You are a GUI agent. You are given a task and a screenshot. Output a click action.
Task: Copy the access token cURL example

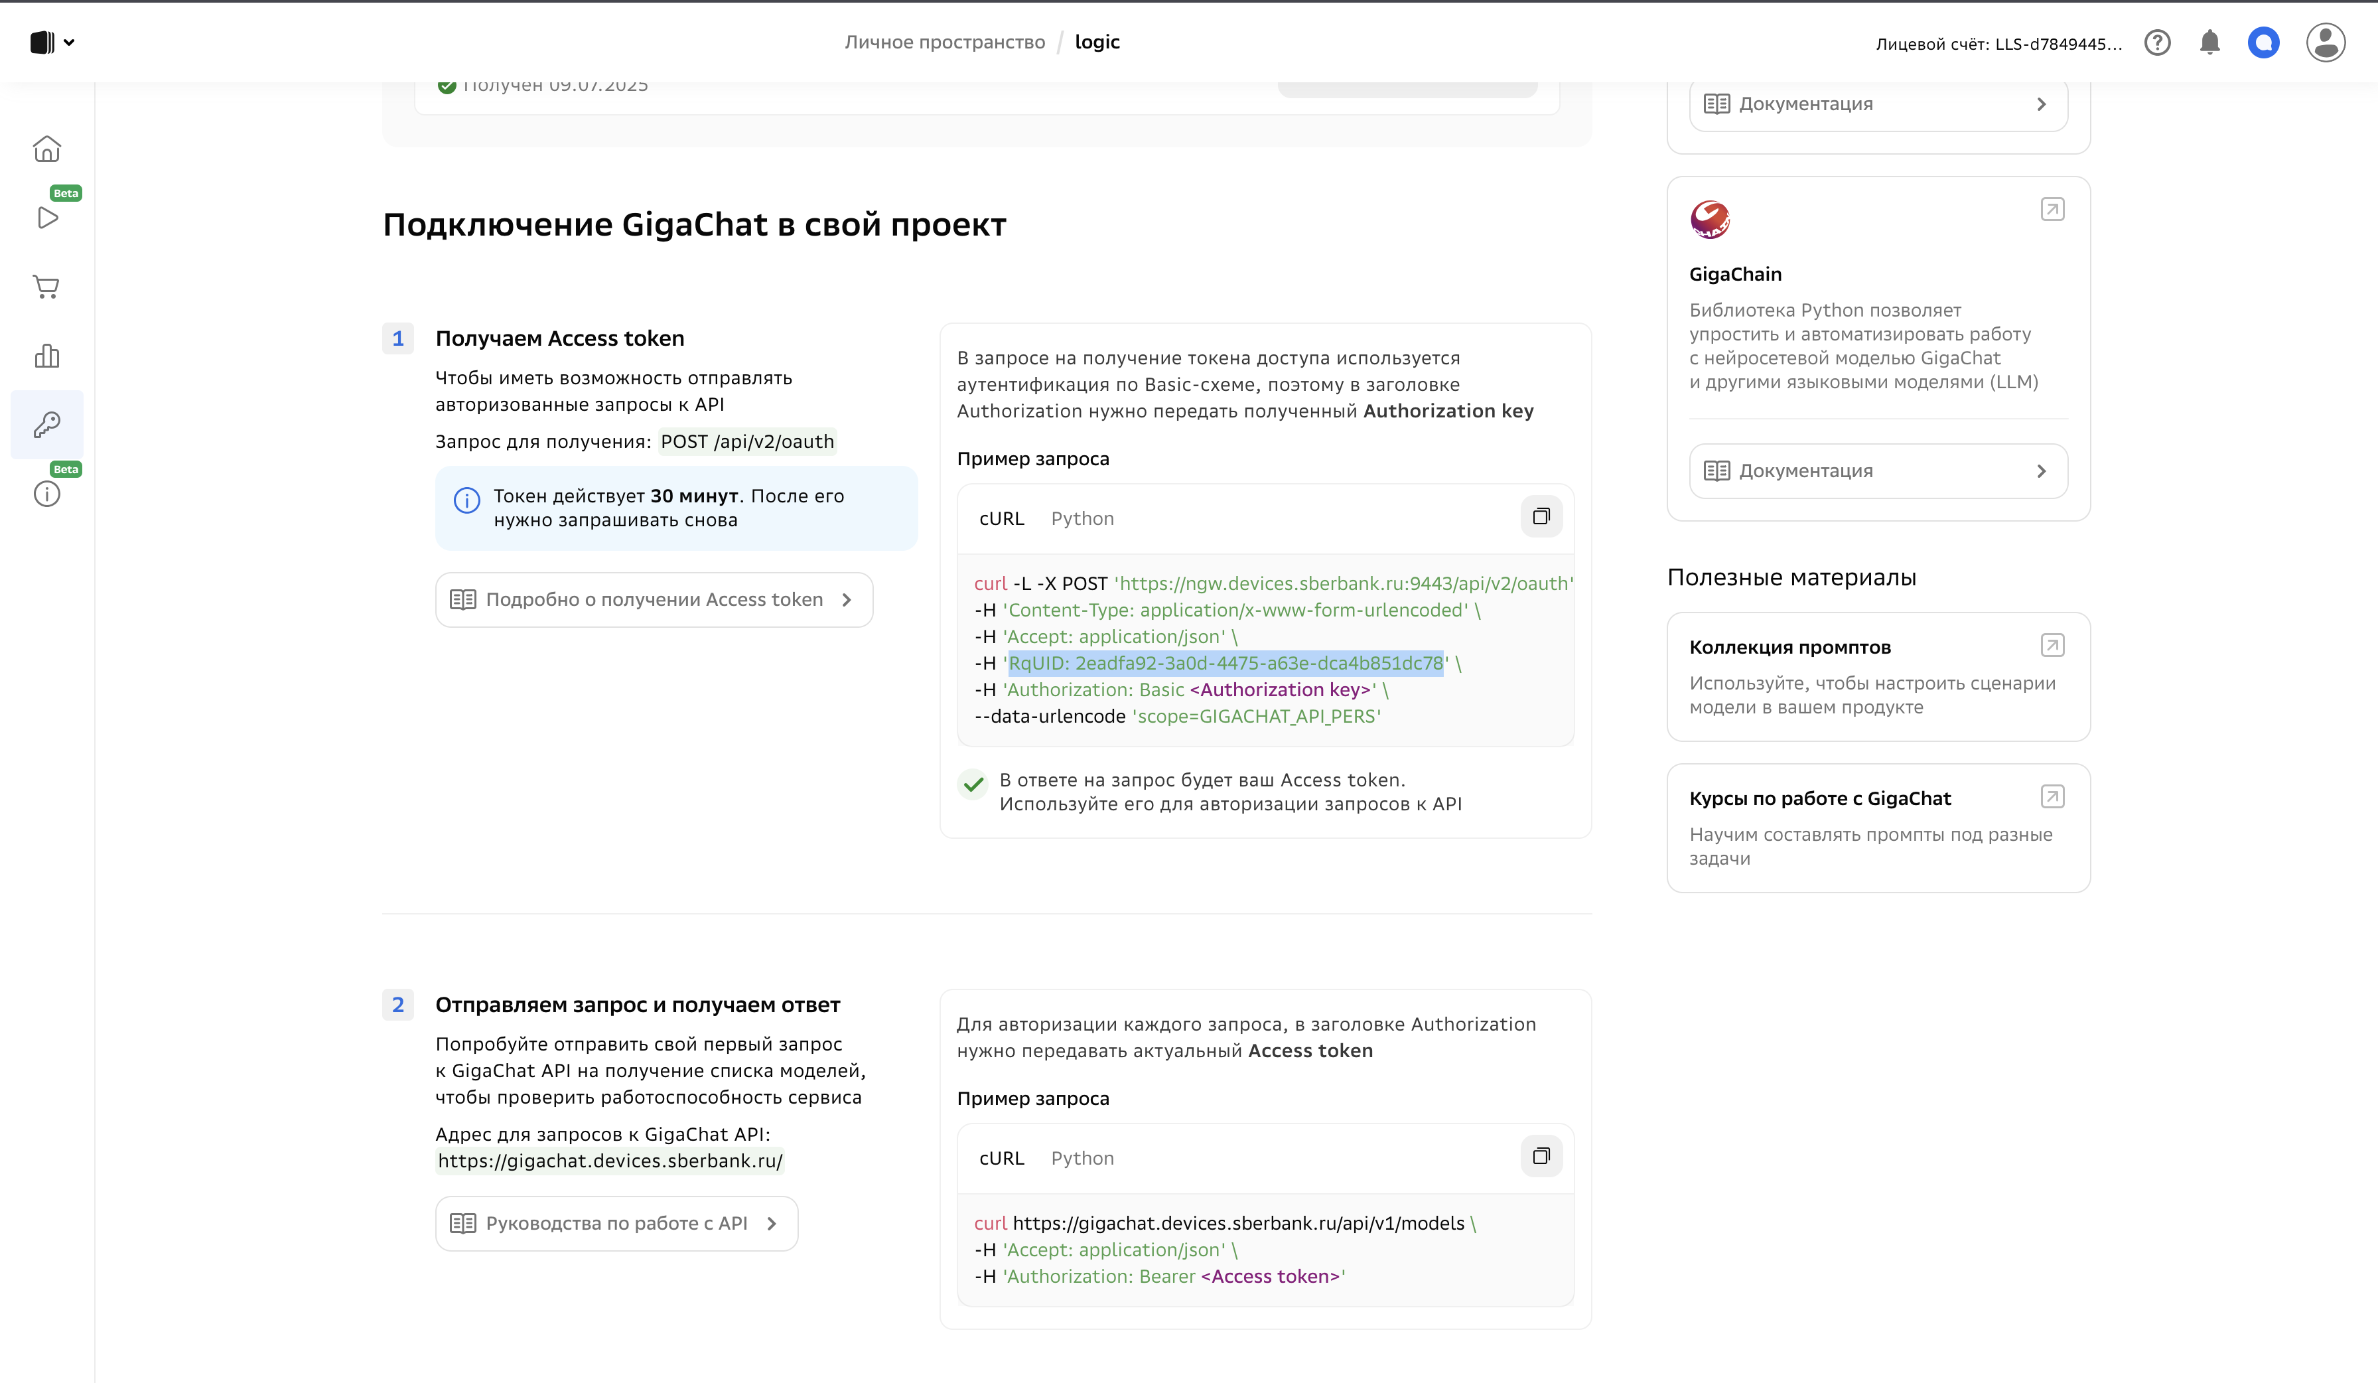1541,516
